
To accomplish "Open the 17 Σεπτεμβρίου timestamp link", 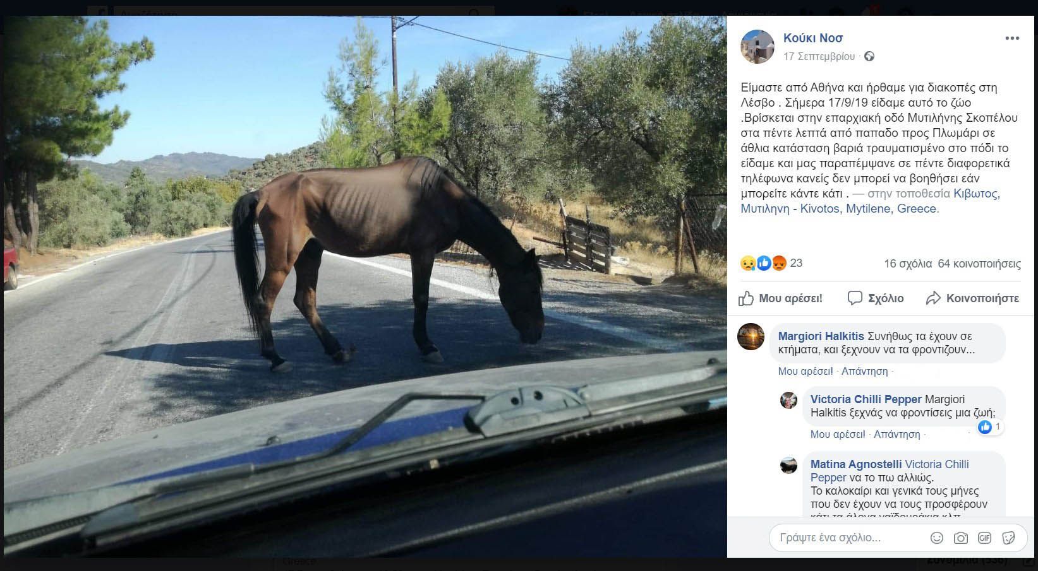I will point(819,56).
